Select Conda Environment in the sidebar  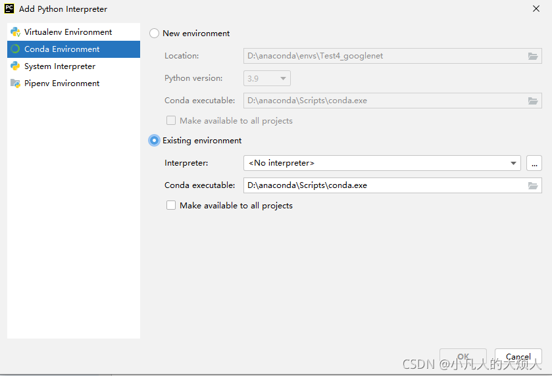click(74, 49)
